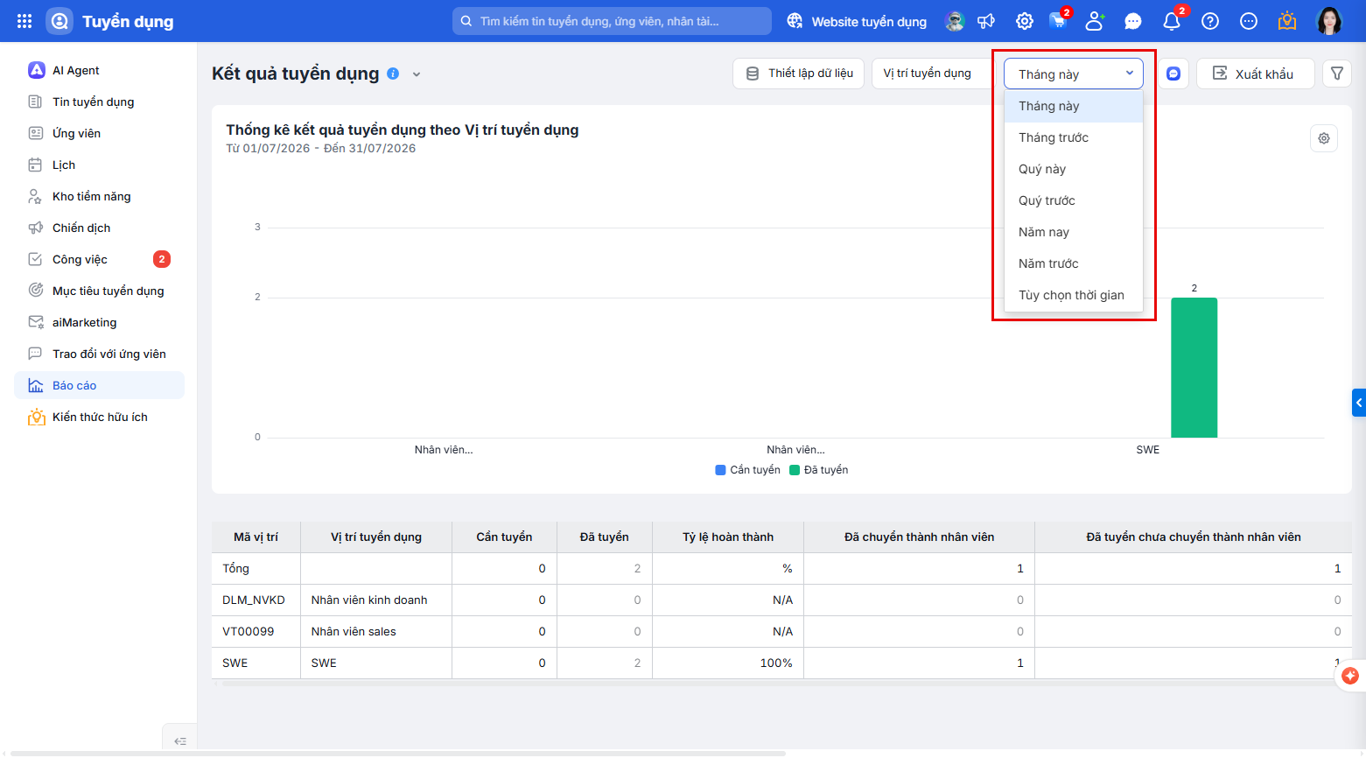Focus the top search input field
1366x758 pixels.
click(612, 21)
